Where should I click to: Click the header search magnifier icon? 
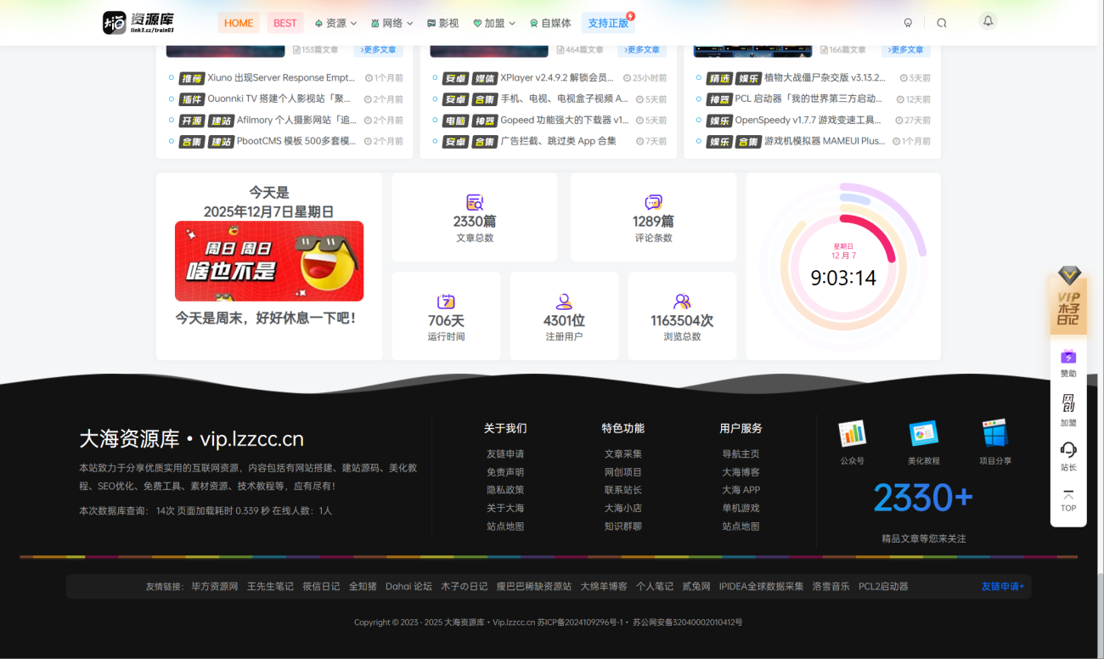[941, 23]
